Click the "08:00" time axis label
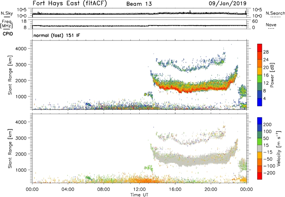The width and height of the screenshot is (285, 197). [x=103, y=190]
